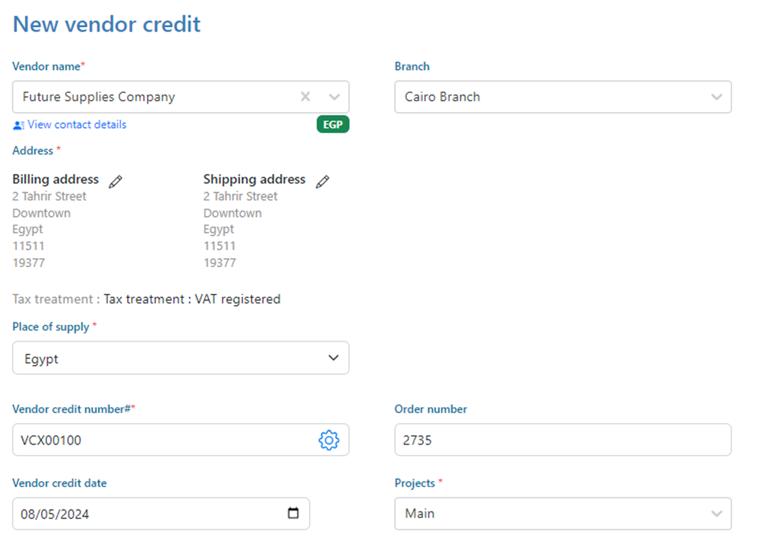Image resolution: width=759 pixels, height=560 pixels.
Task: Open the View contact details link
Action: click(77, 125)
